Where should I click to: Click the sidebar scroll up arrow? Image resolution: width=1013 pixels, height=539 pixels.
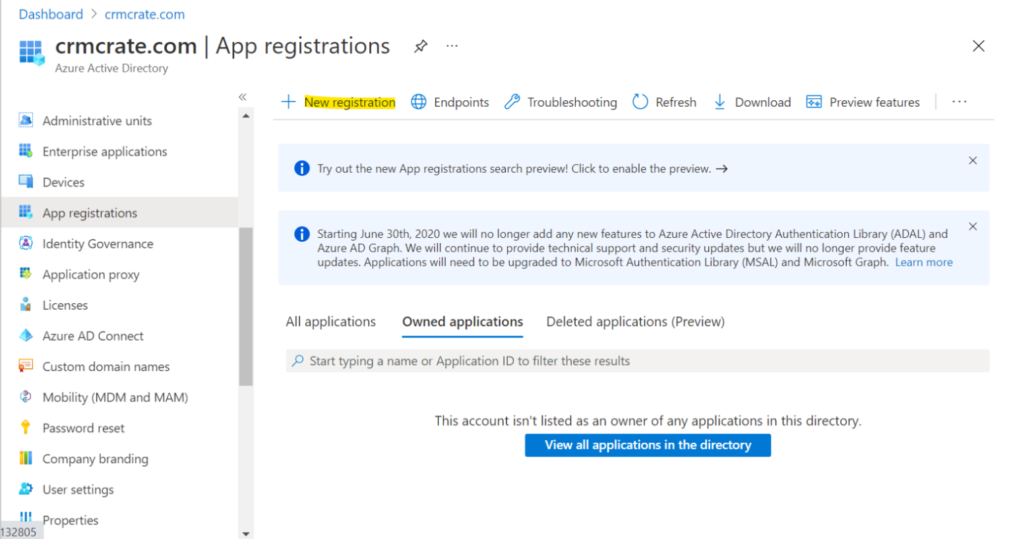click(246, 116)
